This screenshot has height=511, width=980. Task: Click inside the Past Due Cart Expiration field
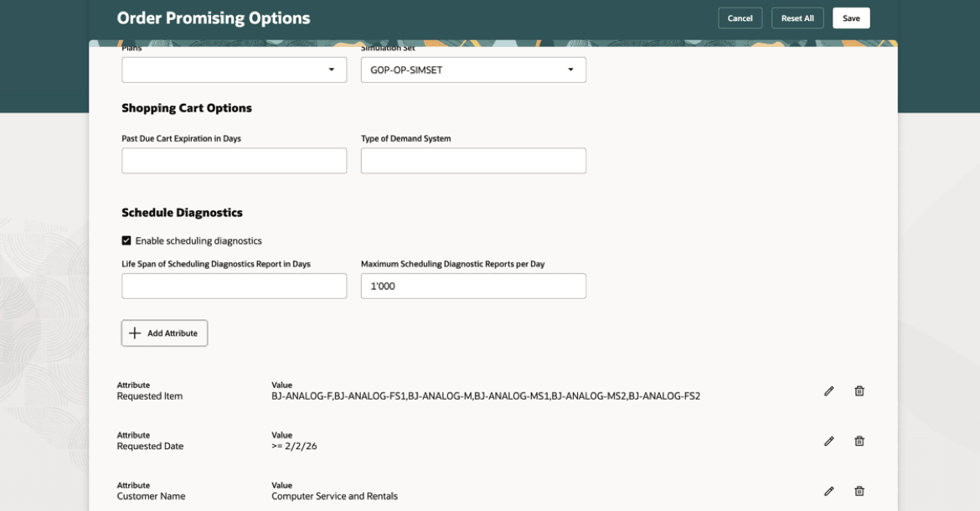pyautogui.click(x=234, y=160)
